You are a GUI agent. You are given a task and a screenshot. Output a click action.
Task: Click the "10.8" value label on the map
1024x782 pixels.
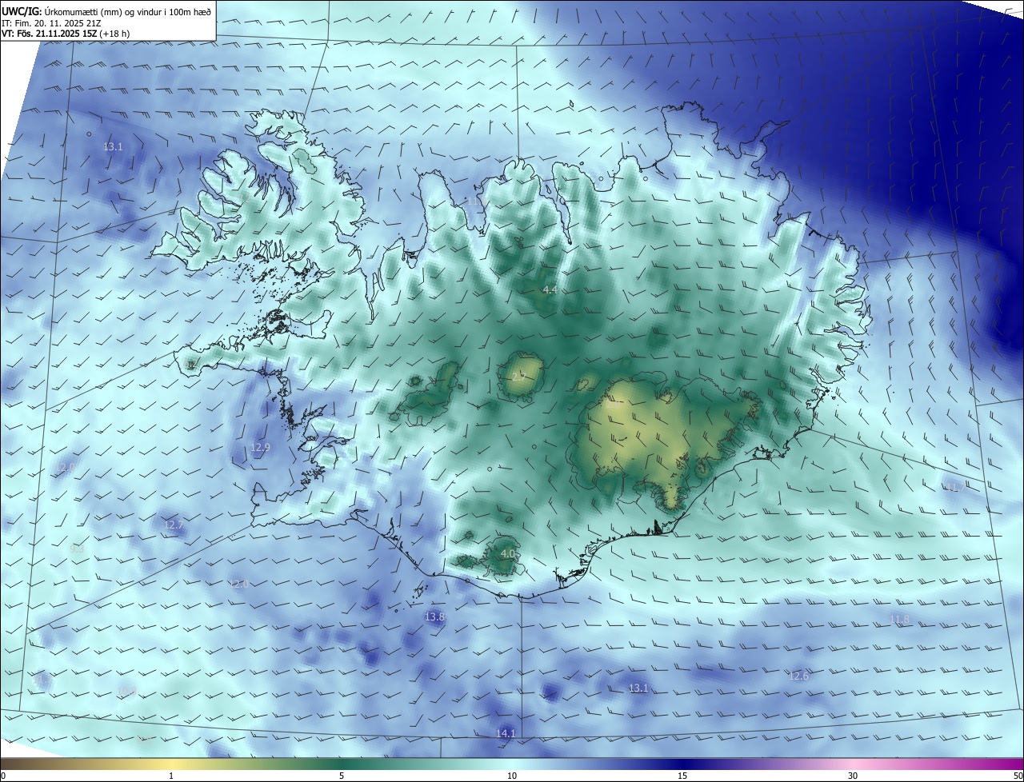(x=126, y=690)
